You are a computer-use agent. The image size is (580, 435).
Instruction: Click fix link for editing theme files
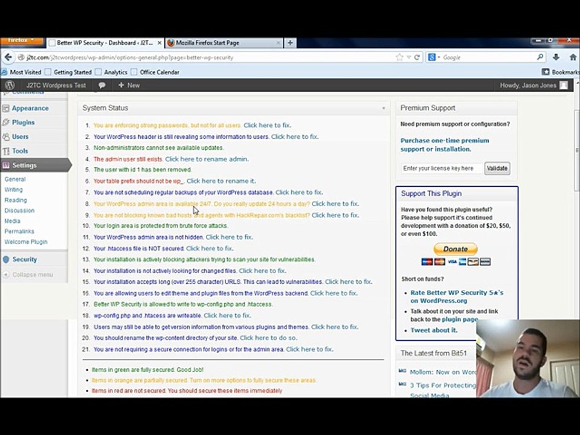pyautogui.click(x=334, y=293)
